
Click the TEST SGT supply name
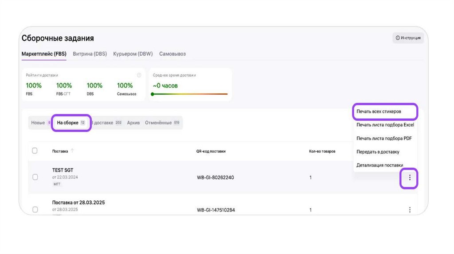63,170
